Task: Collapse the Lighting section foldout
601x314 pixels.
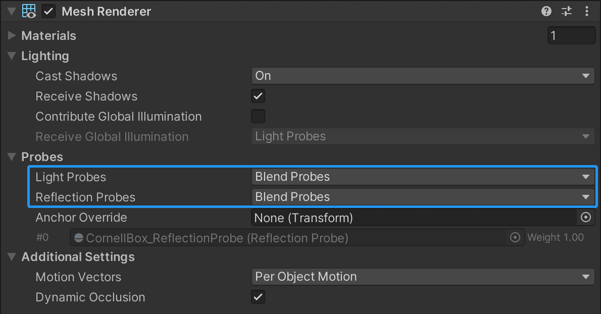Action: 12,56
